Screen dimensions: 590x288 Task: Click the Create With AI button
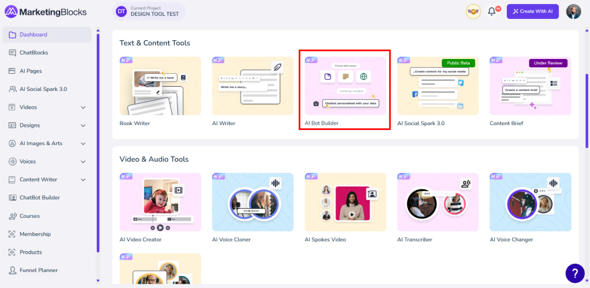[532, 11]
